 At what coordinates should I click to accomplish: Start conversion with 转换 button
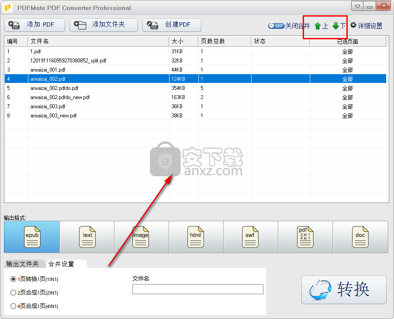344,290
